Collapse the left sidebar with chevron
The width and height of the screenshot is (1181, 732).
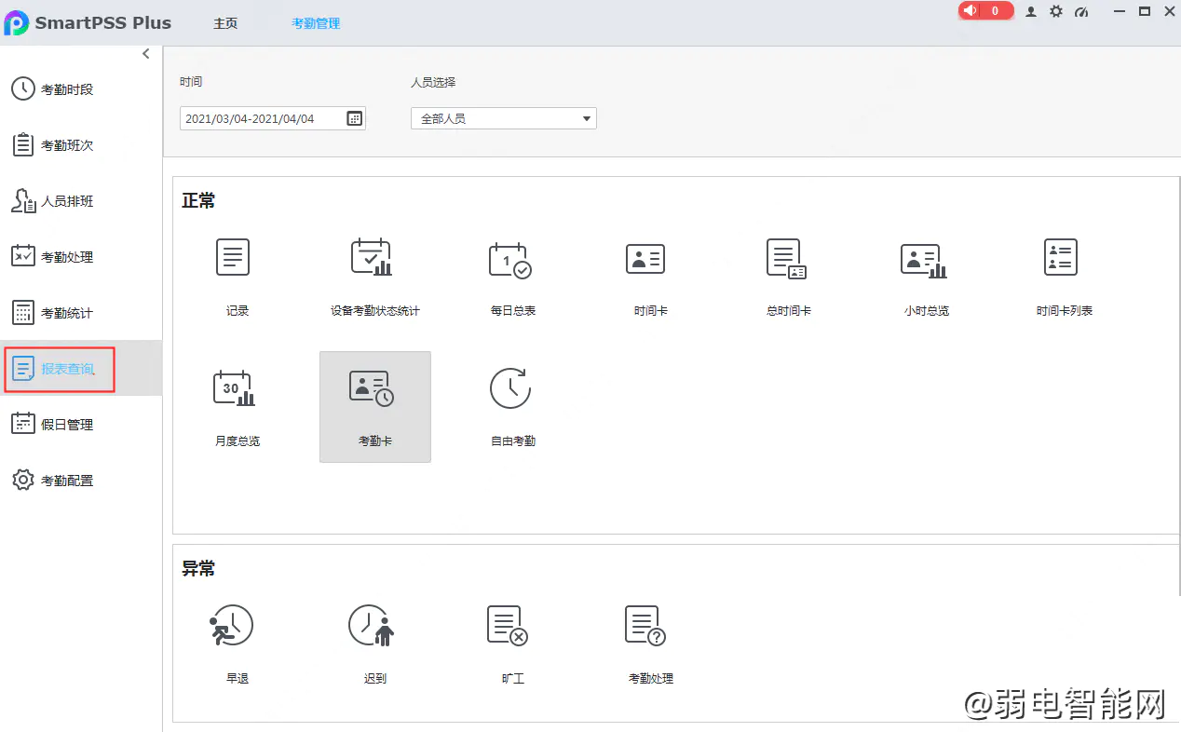pos(146,54)
